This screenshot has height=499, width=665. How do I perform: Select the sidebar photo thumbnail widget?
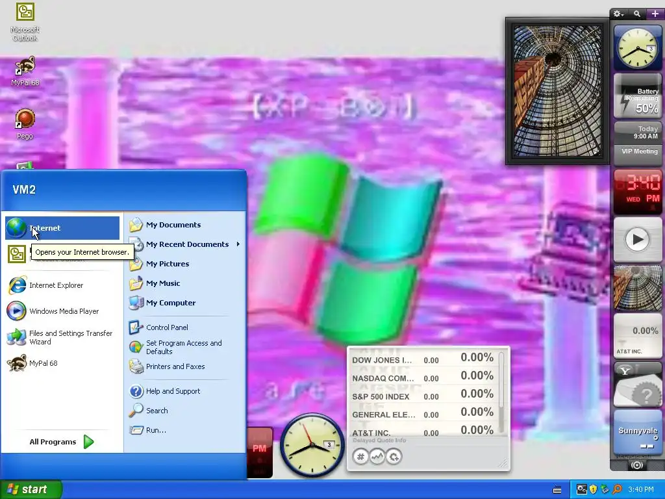coord(638,288)
